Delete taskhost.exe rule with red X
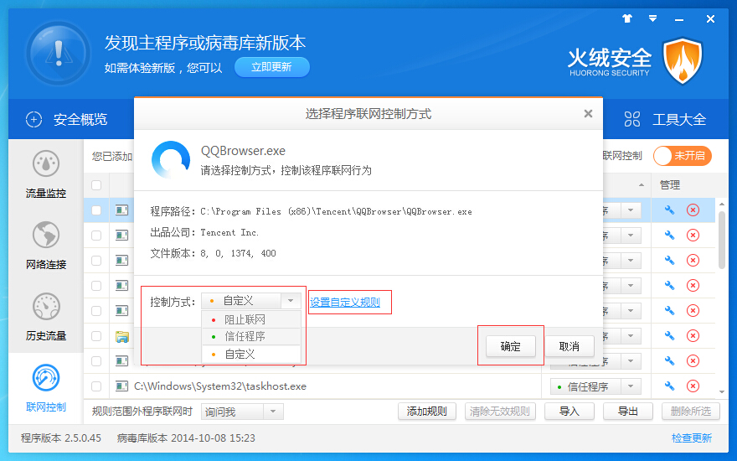737x461 pixels. (693, 386)
